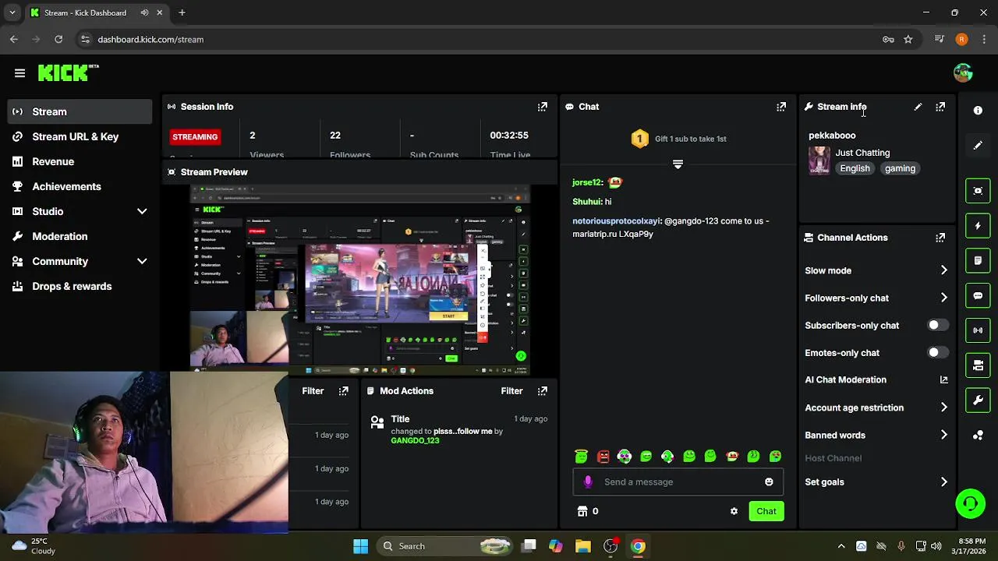Click the pencil icon in right rail
This screenshot has height=561, width=998.
(978, 146)
